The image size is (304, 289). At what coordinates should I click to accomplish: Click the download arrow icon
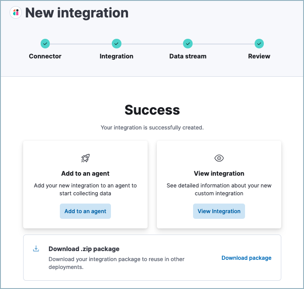(36, 248)
